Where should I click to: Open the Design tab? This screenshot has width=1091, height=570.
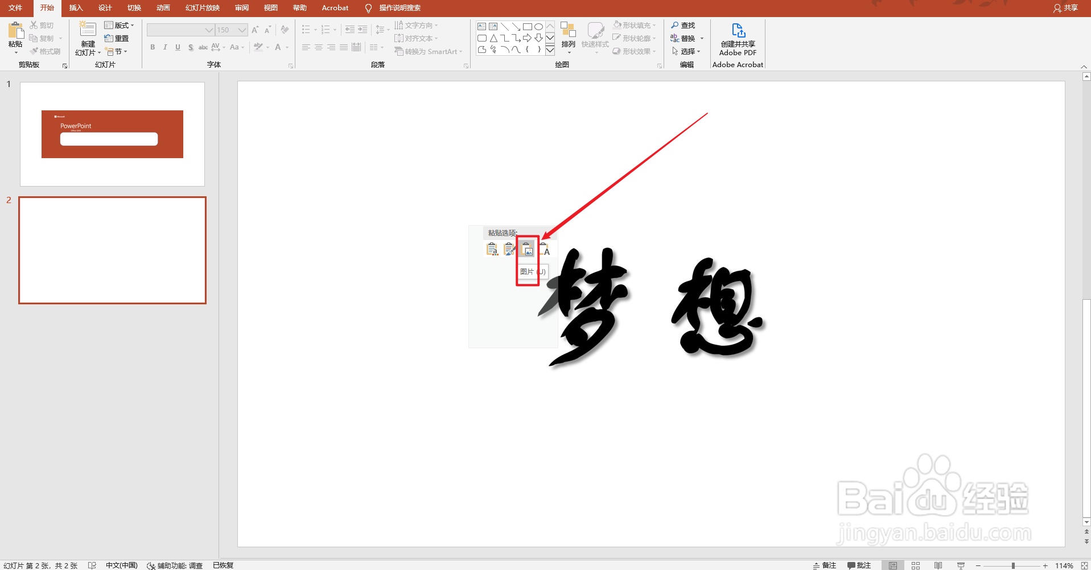pos(105,8)
